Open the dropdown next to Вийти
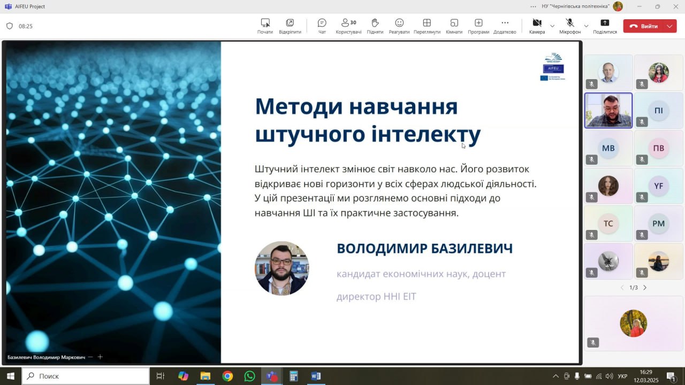 click(x=670, y=26)
